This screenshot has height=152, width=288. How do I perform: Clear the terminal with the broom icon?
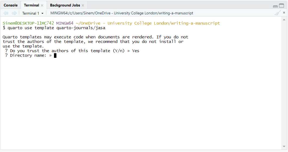(x=277, y=13)
